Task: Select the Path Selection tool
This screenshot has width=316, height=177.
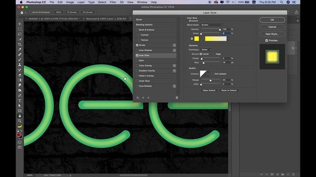Action: tap(20, 106)
